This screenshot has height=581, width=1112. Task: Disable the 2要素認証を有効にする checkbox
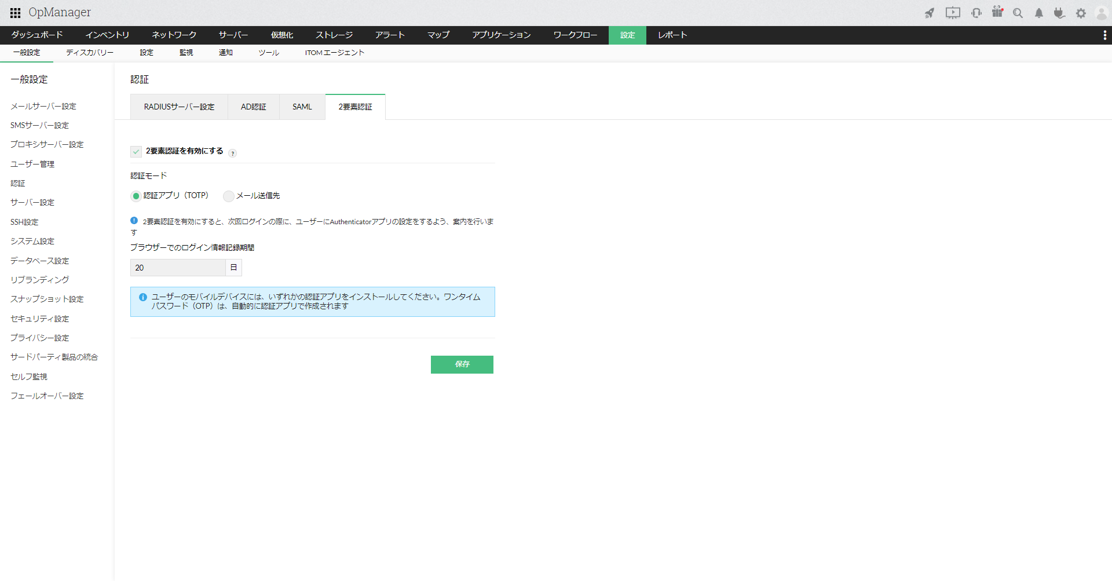pyautogui.click(x=136, y=151)
